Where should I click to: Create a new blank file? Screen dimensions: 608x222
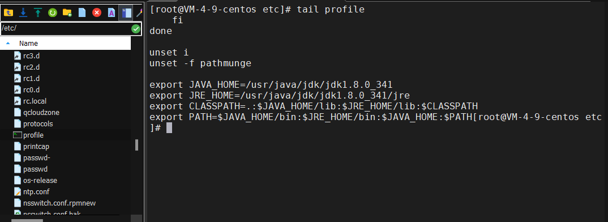(x=82, y=13)
